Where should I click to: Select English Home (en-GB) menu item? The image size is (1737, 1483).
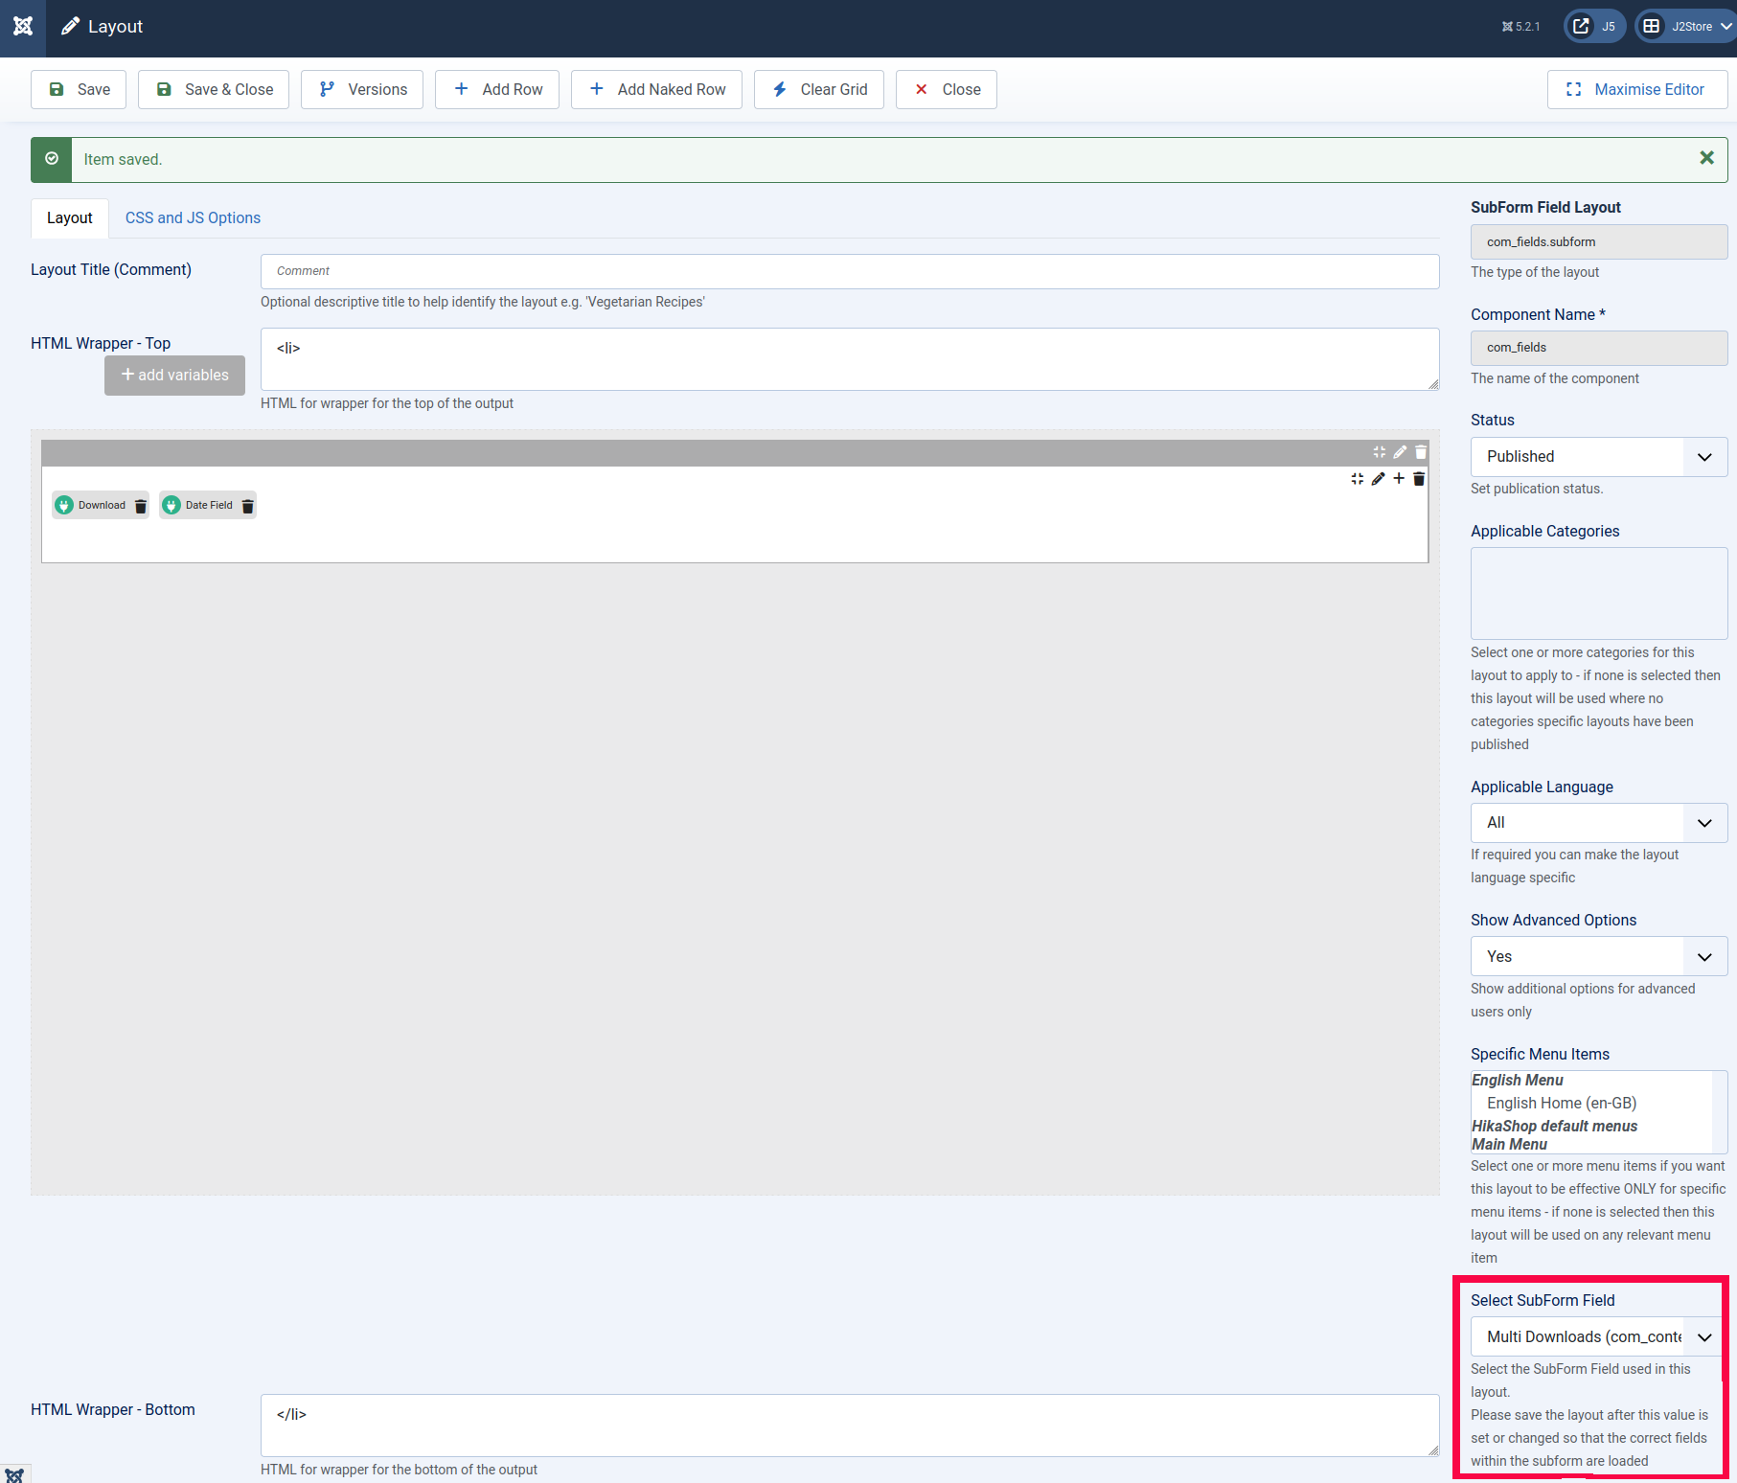pyautogui.click(x=1561, y=1104)
